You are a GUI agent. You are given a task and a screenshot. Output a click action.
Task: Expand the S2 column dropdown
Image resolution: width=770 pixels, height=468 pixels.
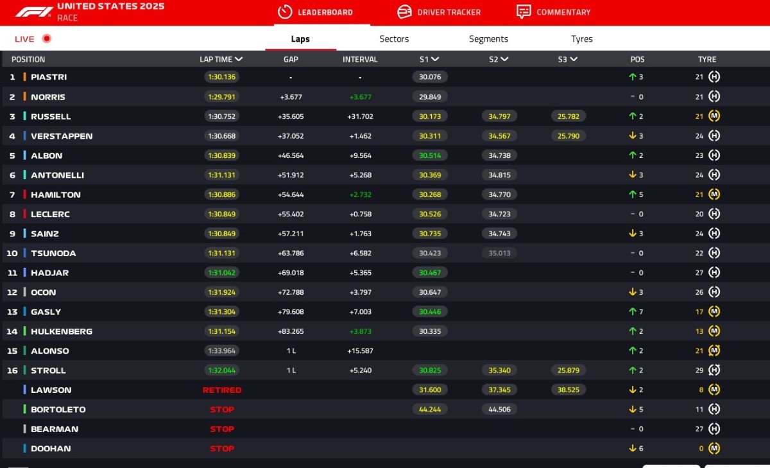tap(504, 59)
